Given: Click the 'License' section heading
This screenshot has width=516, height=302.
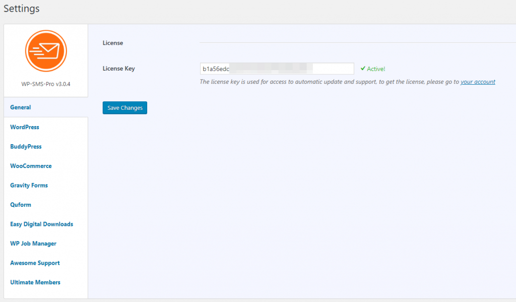Looking at the screenshot, I should pyautogui.click(x=113, y=43).
